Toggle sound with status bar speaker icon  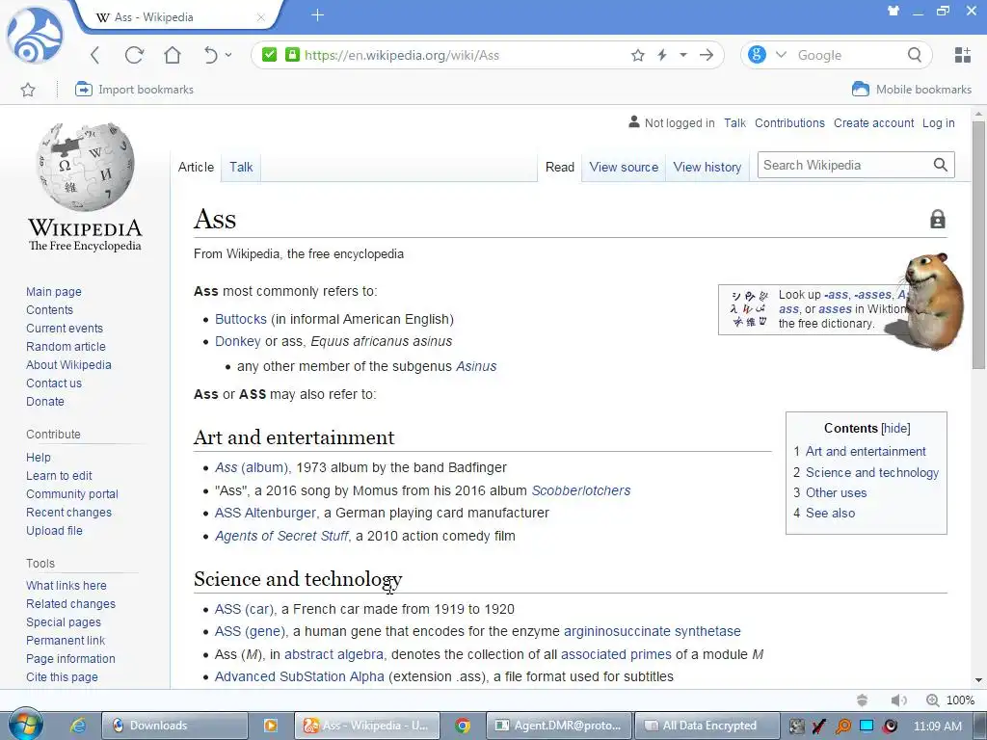pos(898,700)
